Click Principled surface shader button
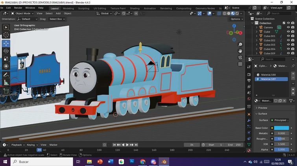The image size is (297, 166). tap(282, 120)
